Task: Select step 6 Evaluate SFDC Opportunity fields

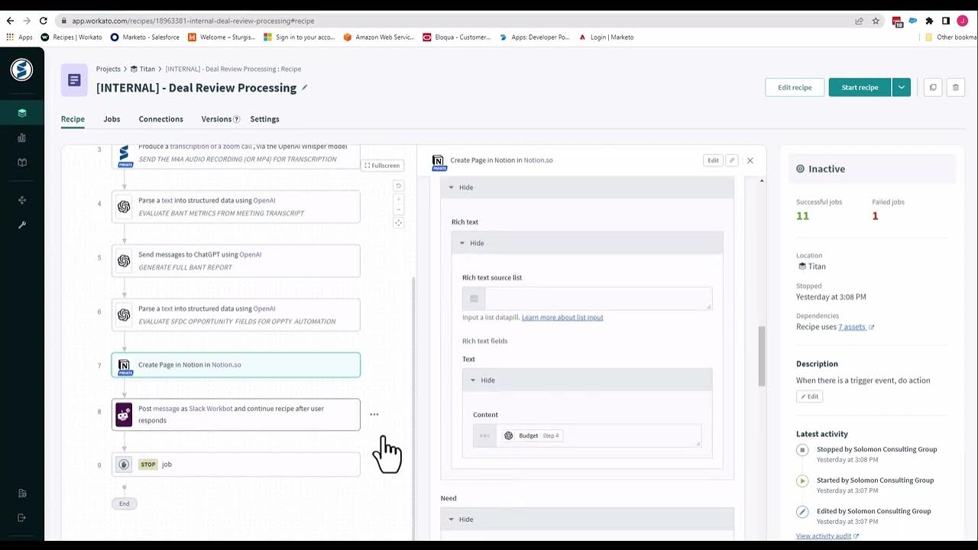Action: pyautogui.click(x=236, y=315)
